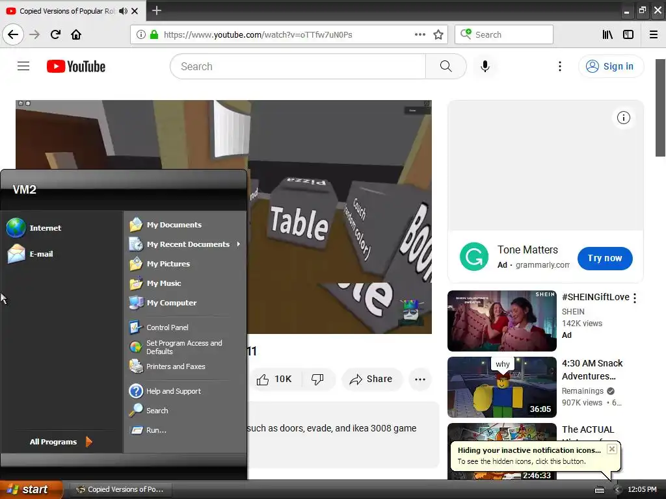Open Printers and Faxes

pos(167,366)
